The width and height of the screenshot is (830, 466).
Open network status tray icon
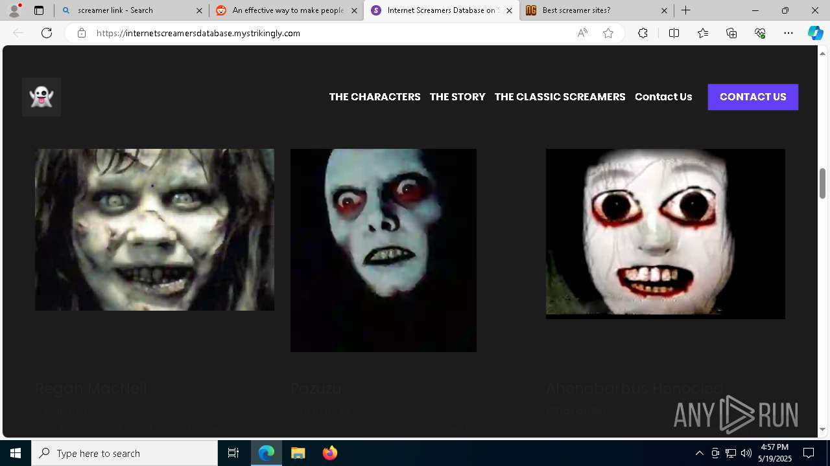pyautogui.click(x=731, y=453)
